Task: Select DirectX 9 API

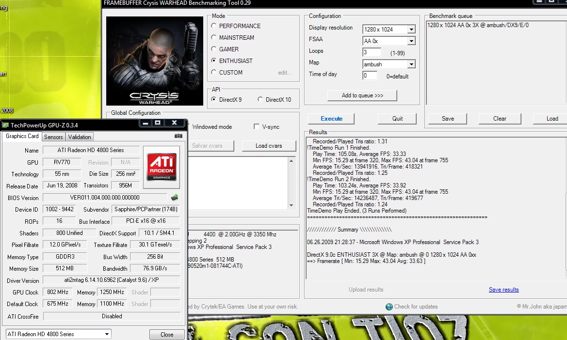Action: point(214,99)
